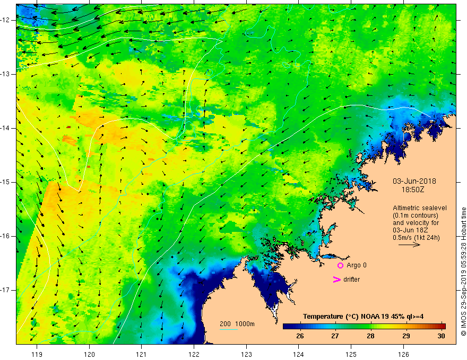Click the colorbar value 29
The image size is (467, 360).
(405, 336)
